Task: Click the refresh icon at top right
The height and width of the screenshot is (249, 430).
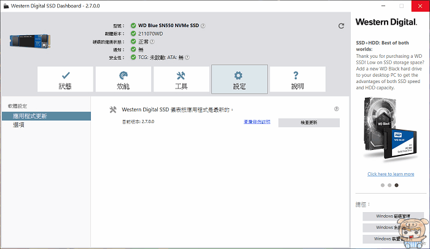Action: click(341, 26)
